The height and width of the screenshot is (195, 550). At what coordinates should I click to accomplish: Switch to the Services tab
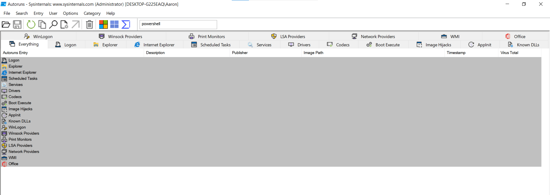click(260, 45)
